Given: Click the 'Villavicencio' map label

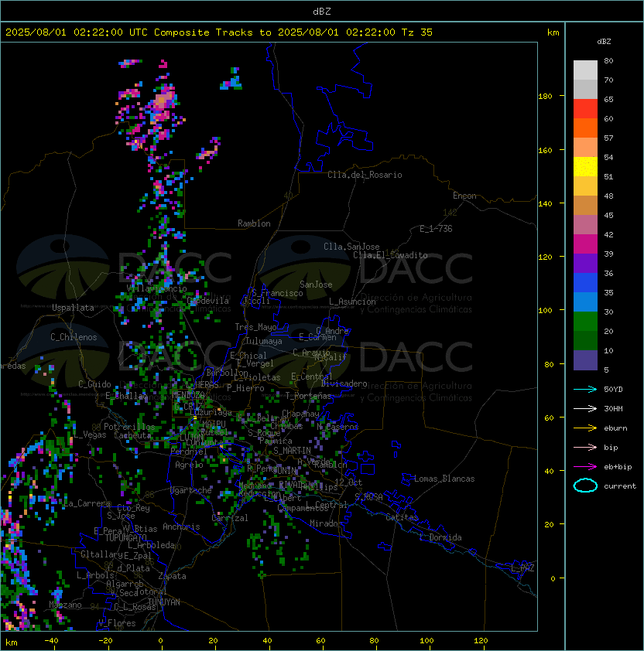Looking at the screenshot, I should coord(156,288).
